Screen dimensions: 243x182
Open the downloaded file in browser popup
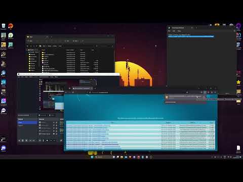[x=185, y=97]
